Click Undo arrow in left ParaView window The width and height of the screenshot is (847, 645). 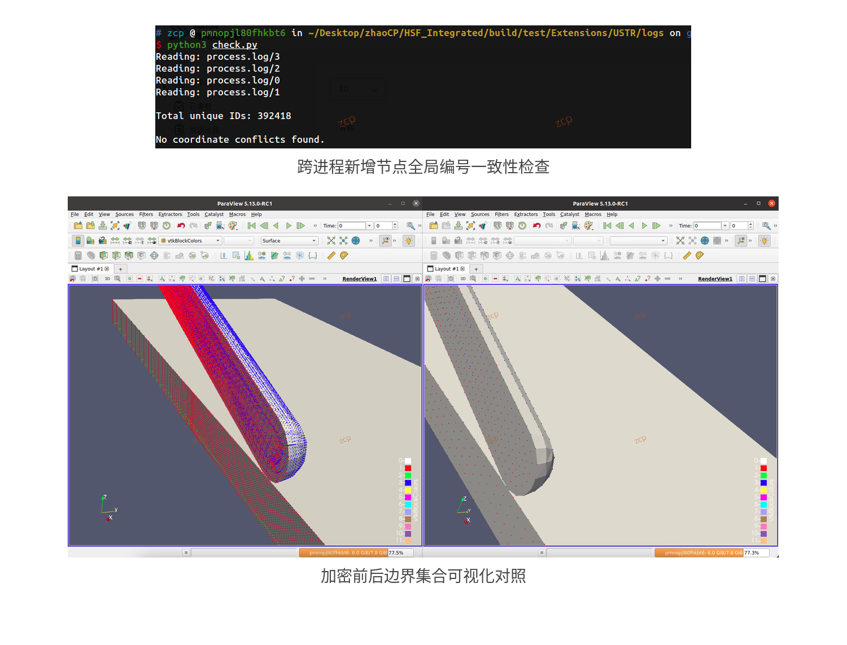[x=181, y=226]
